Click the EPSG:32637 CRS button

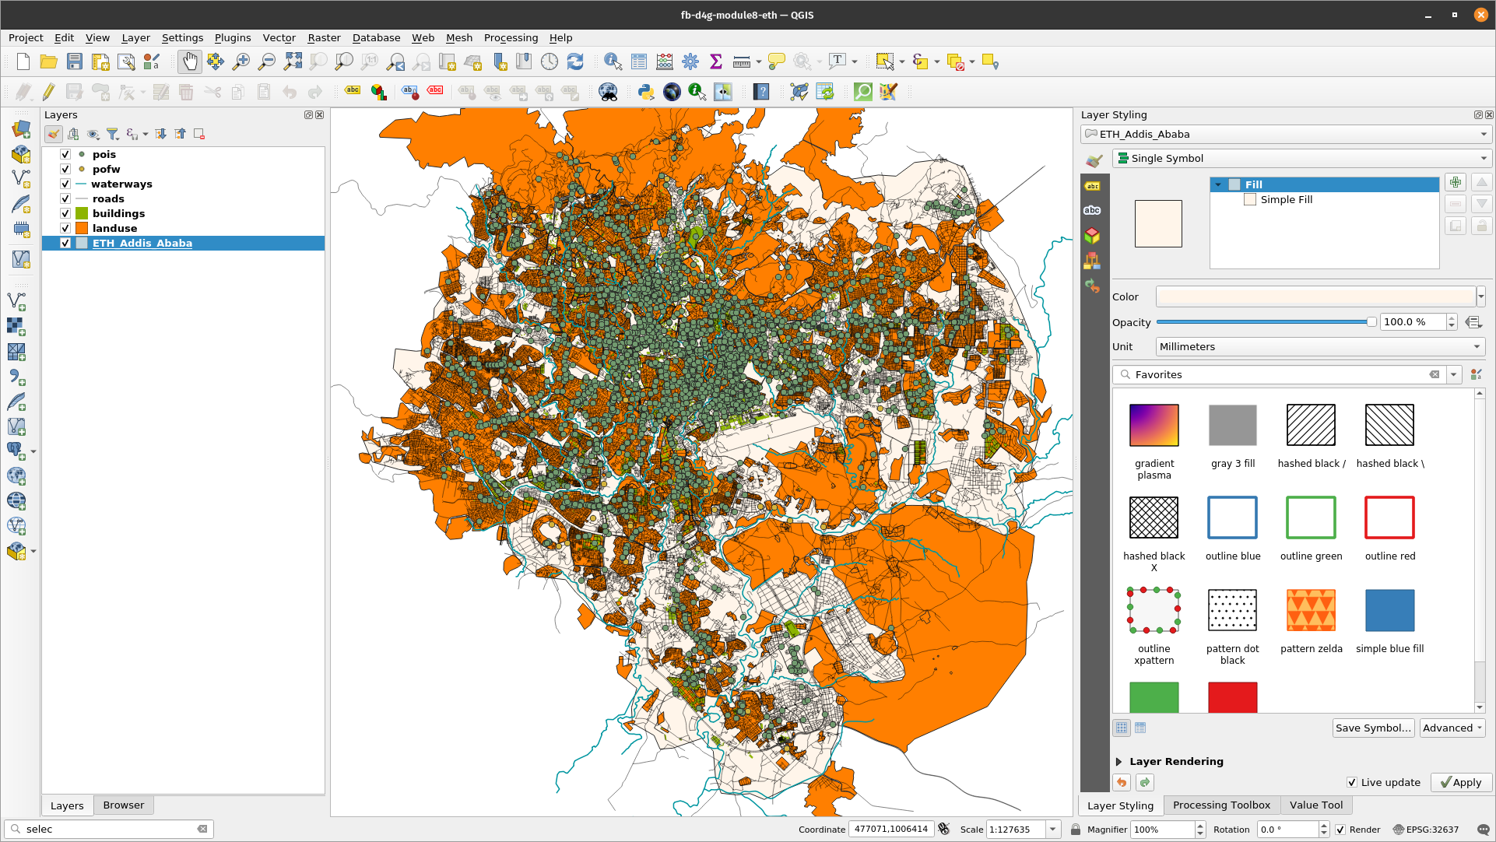pyautogui.click(x=1426, y=830)
